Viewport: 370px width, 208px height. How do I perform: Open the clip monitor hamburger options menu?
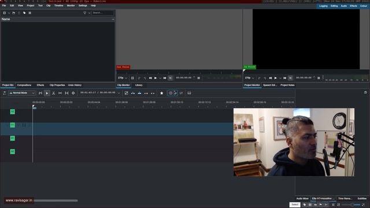(x=199, y=78)
